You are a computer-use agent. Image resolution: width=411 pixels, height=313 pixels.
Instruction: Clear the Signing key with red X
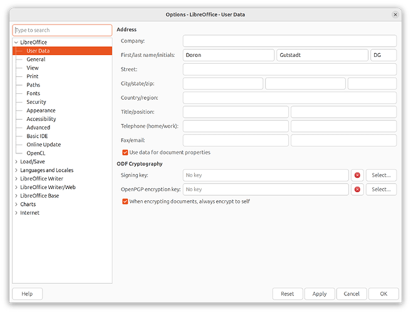point(357,175)
